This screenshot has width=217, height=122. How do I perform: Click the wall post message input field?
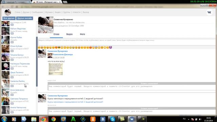[127, 42]
